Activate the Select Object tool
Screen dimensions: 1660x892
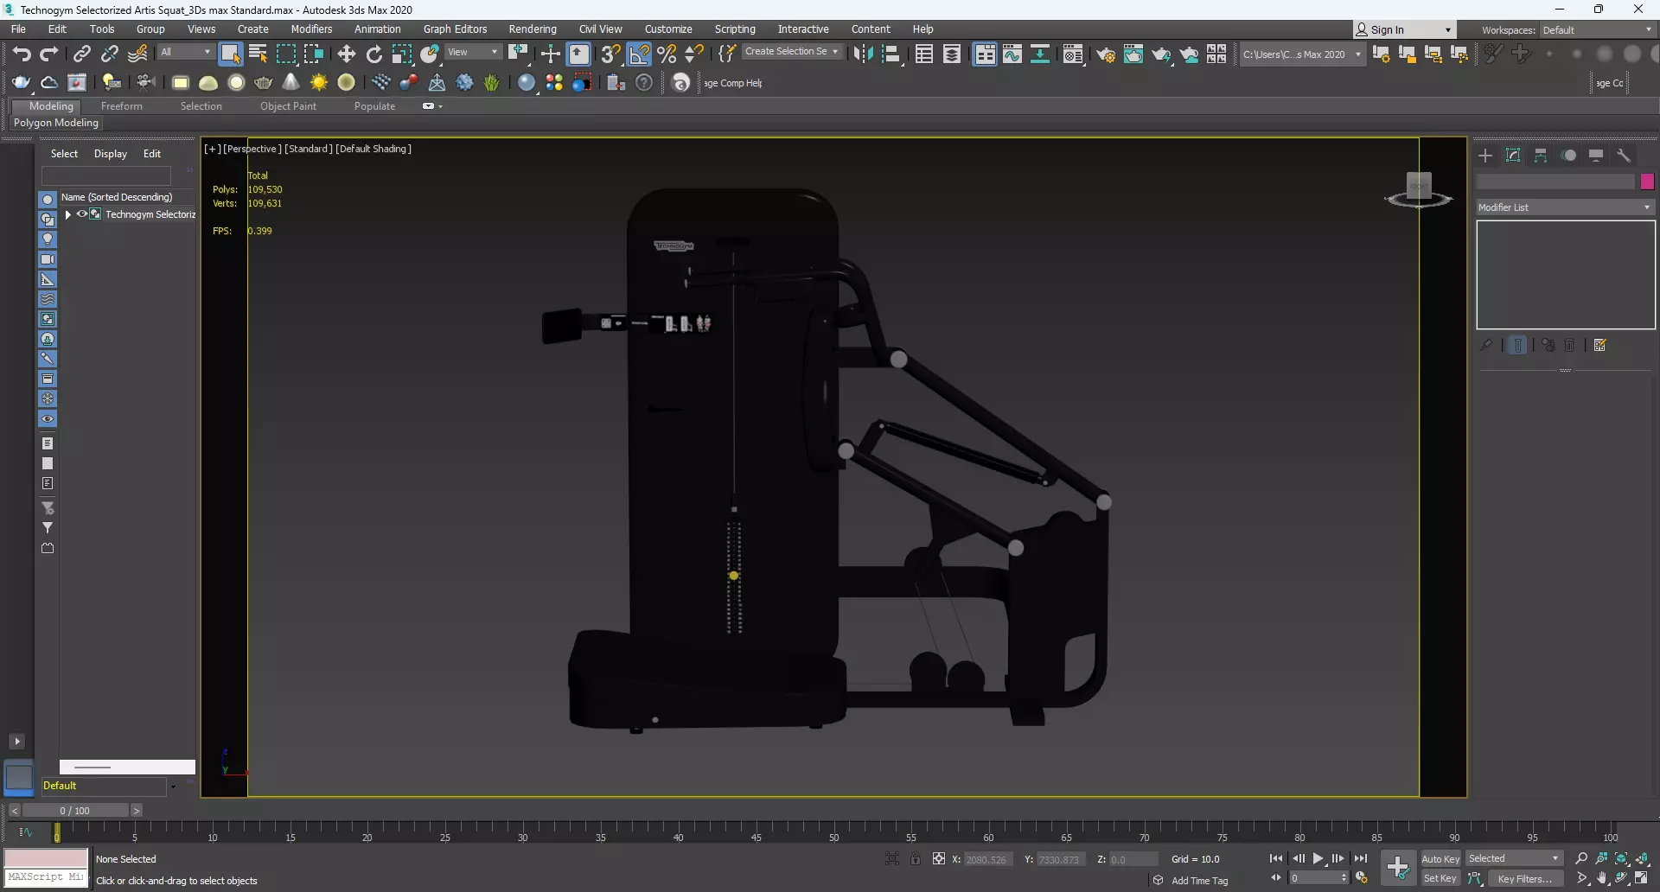(230, 54)
